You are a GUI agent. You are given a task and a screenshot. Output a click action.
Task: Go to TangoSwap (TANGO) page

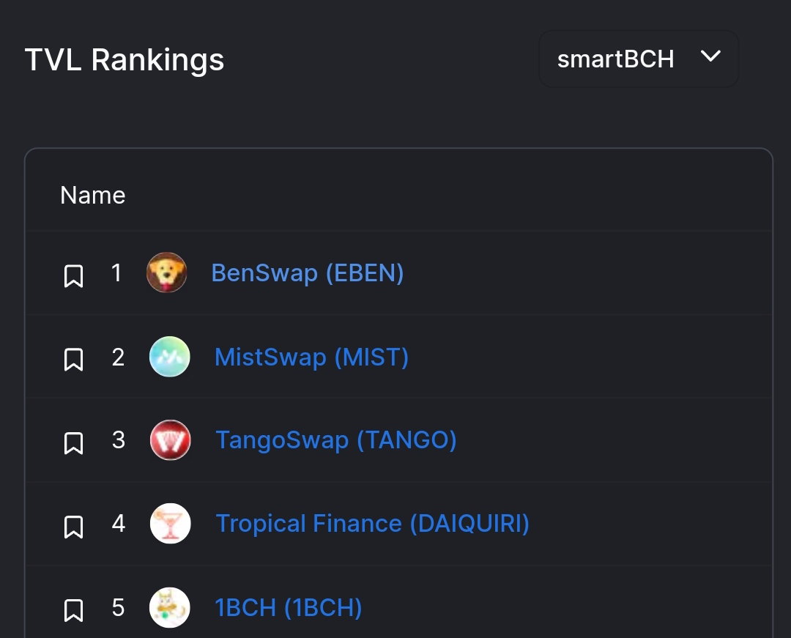tap(336, 439)
